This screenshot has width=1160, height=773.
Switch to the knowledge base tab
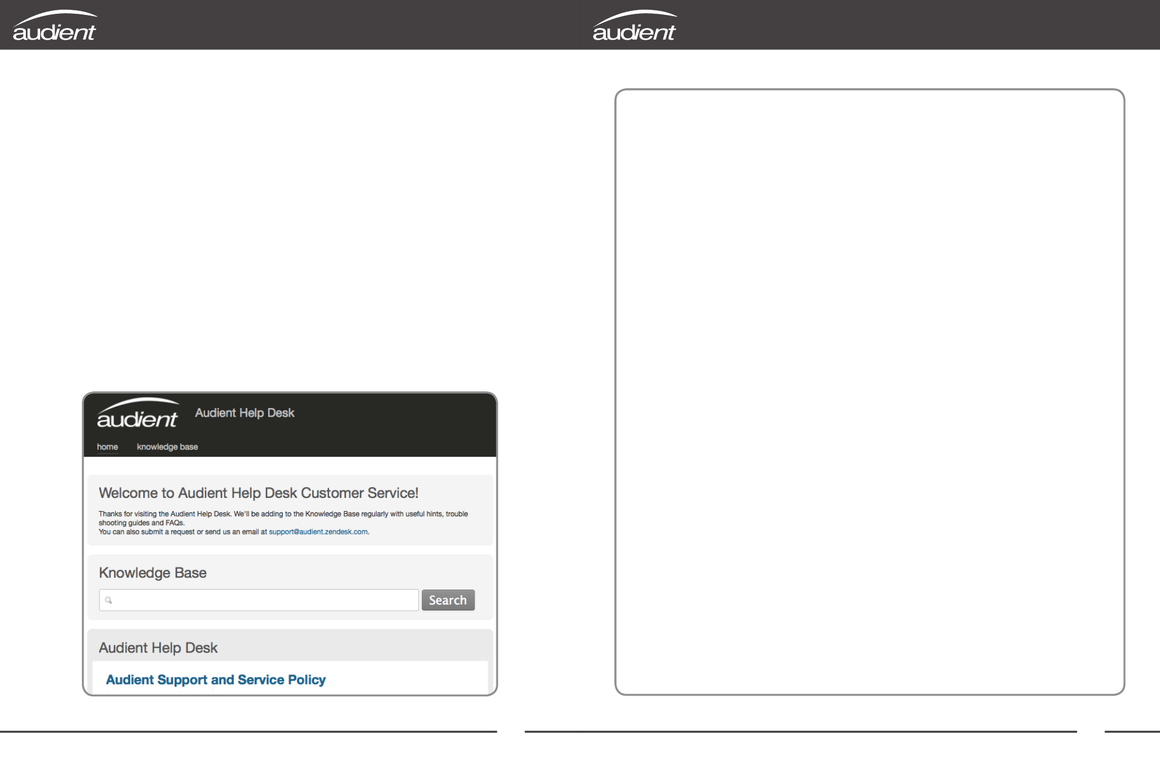click(167, 447)
